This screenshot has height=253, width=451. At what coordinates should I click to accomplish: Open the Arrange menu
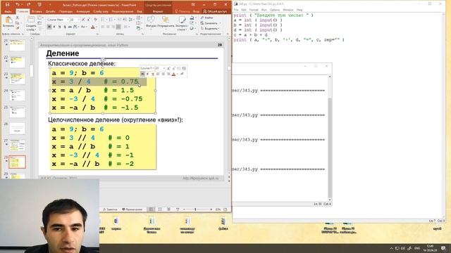(x=166, y=23)
